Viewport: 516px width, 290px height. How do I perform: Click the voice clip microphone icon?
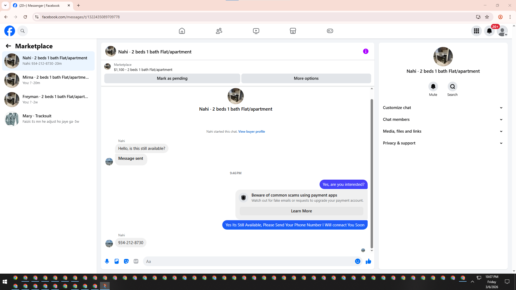[x=107, y=261]
